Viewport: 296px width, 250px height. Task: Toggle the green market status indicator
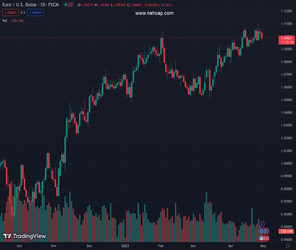(x=66, y=5)
